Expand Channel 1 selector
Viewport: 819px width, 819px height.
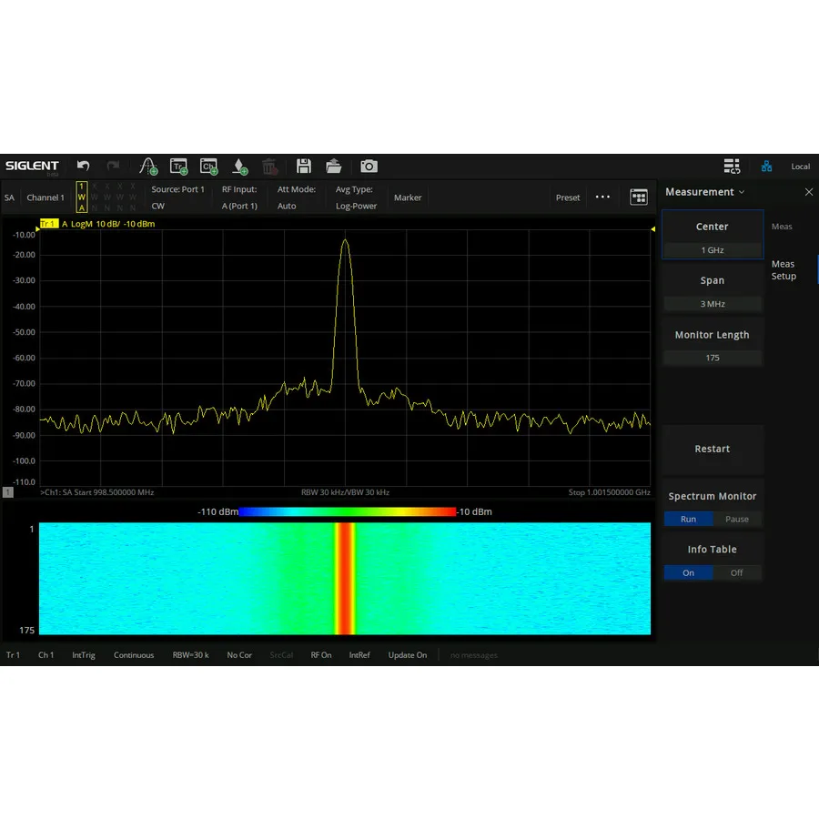coord(45,197)
